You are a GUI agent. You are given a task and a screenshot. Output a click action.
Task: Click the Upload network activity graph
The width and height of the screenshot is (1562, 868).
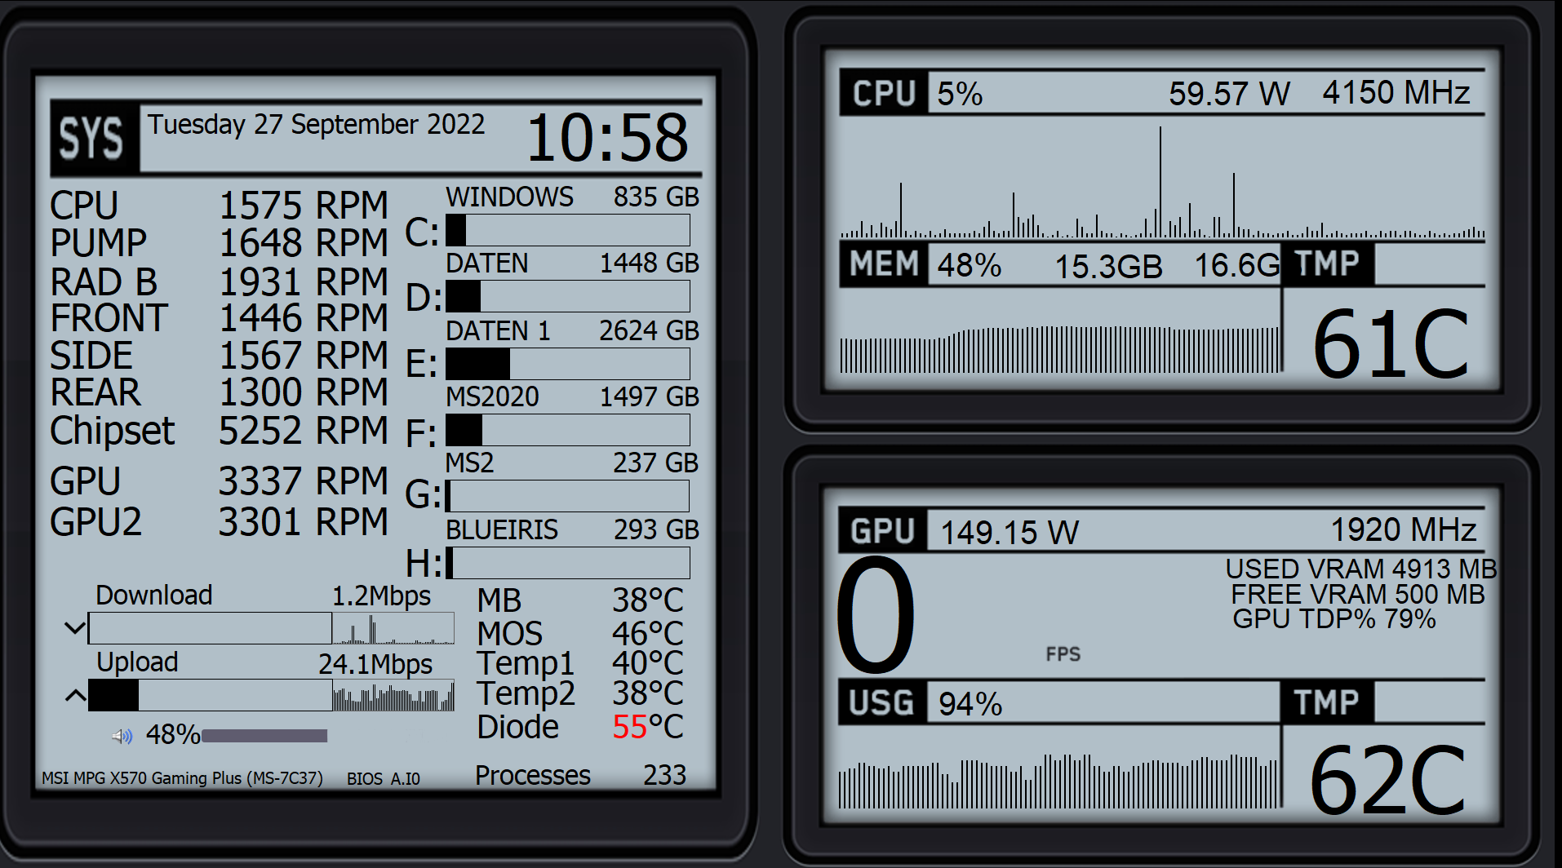393,696
